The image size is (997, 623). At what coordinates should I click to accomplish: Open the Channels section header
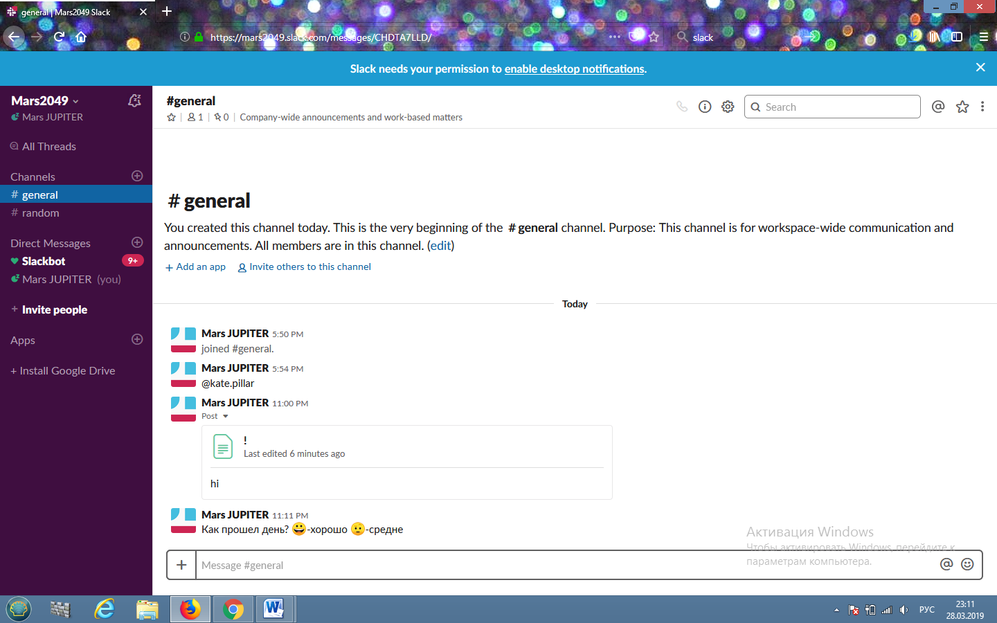[33, 177]
